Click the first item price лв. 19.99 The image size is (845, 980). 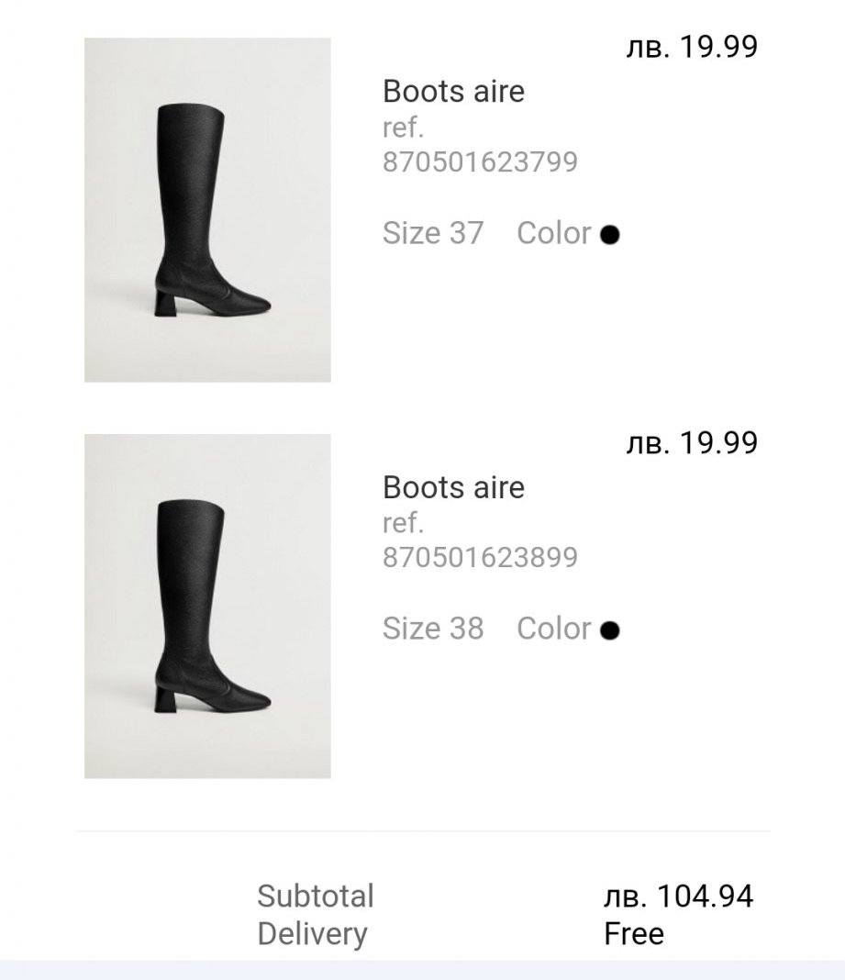pos(691,47)
